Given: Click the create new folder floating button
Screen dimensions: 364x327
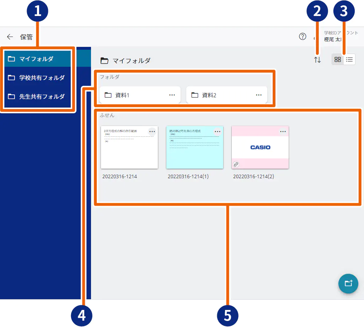Looking at the screenshot, I should pos(348,283).
